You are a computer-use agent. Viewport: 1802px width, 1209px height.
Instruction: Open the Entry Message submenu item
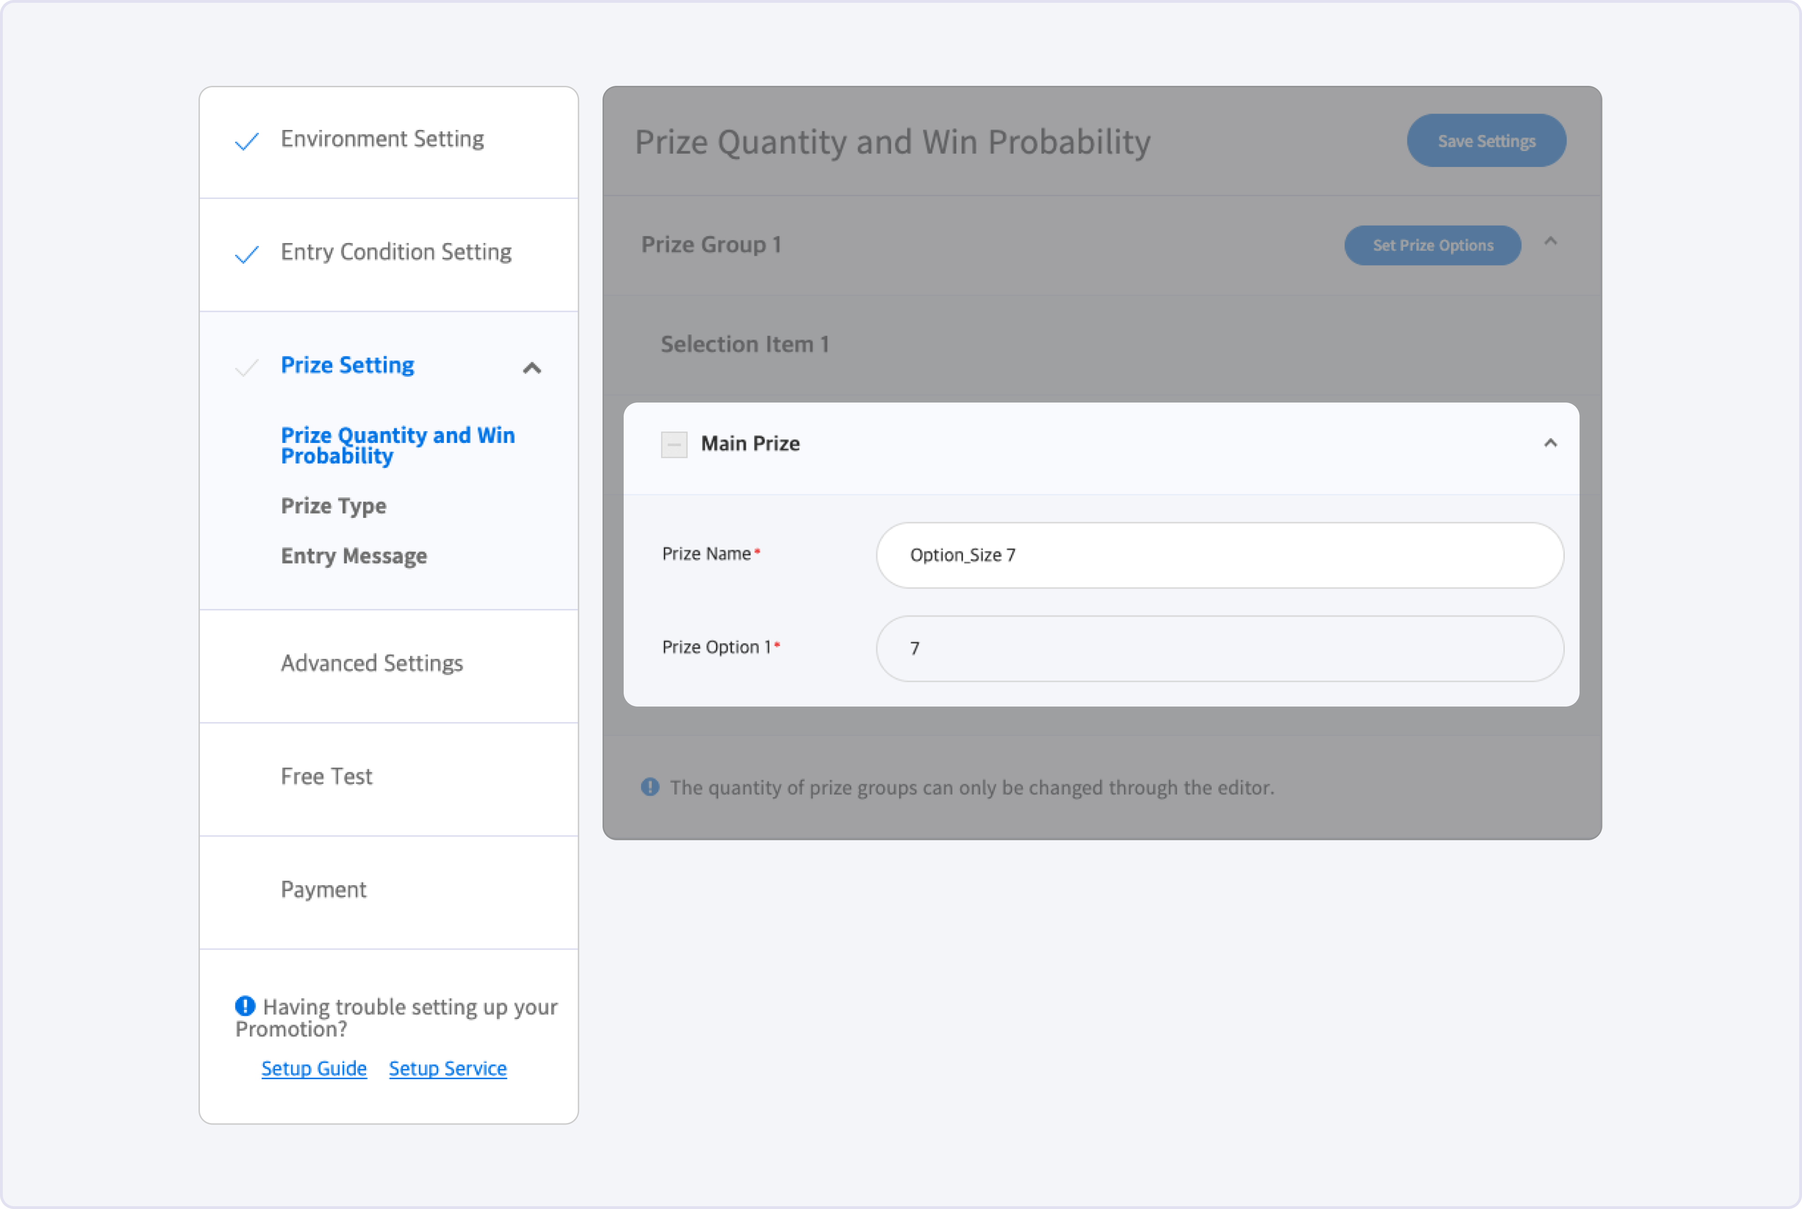tap(354, 556)
